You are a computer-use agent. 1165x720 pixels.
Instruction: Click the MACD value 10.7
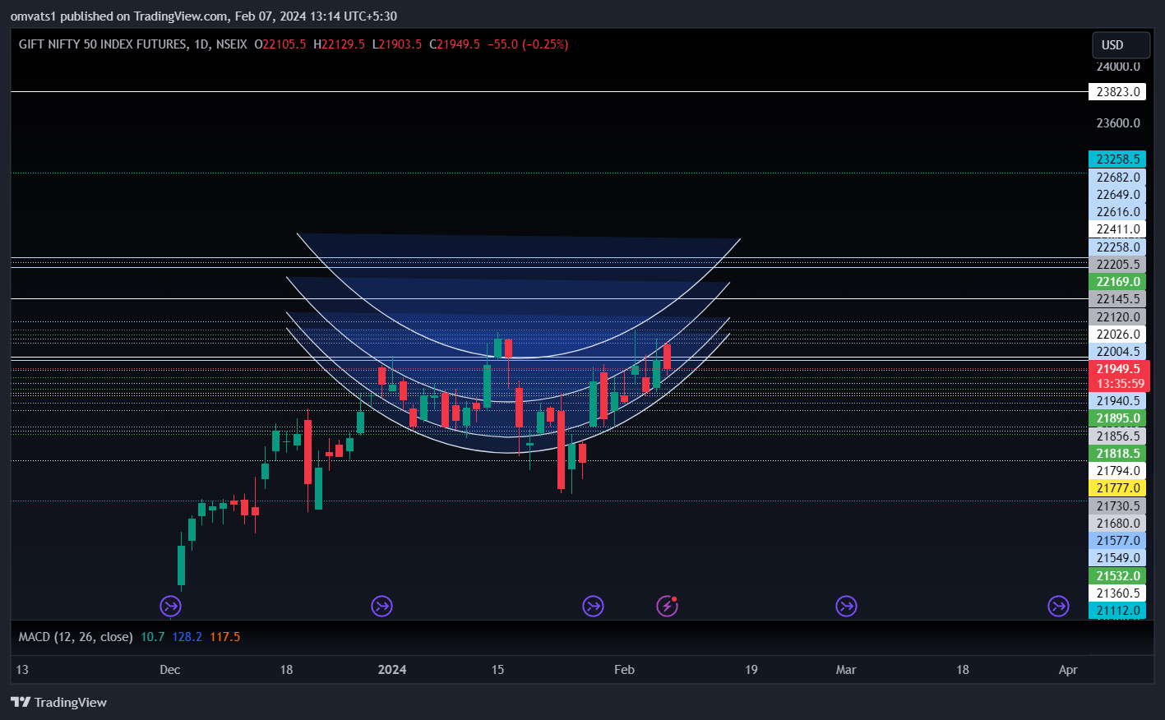153,637
